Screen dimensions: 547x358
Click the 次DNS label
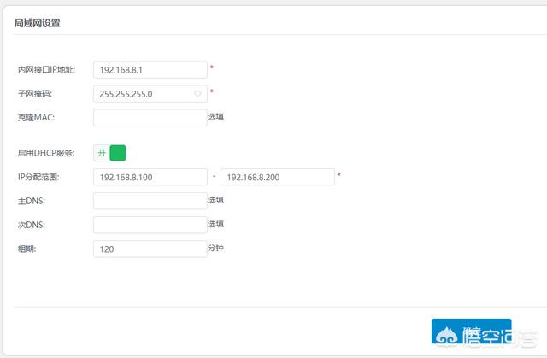coord(32,225)
